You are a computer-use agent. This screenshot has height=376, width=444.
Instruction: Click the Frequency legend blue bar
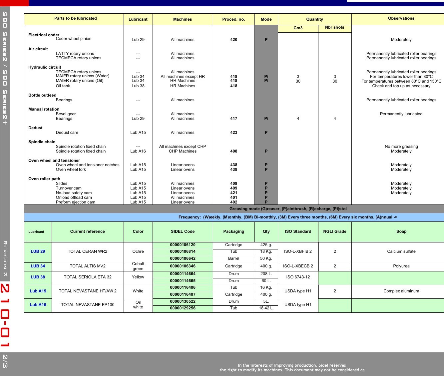pyautogui.click(x=234, y=217)
